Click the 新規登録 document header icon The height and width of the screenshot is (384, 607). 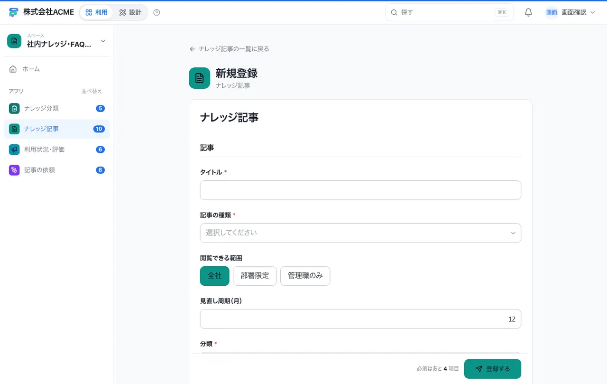click(200, 78)
